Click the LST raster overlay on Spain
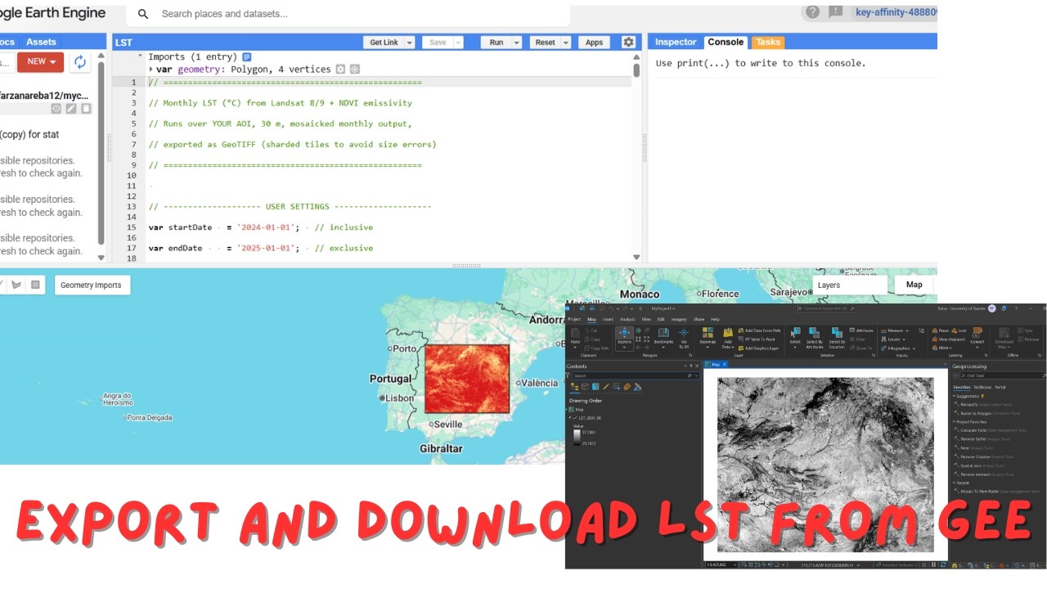Image resolution: width=1047 pixels, height=589 pixels. [x=467, y=378]
